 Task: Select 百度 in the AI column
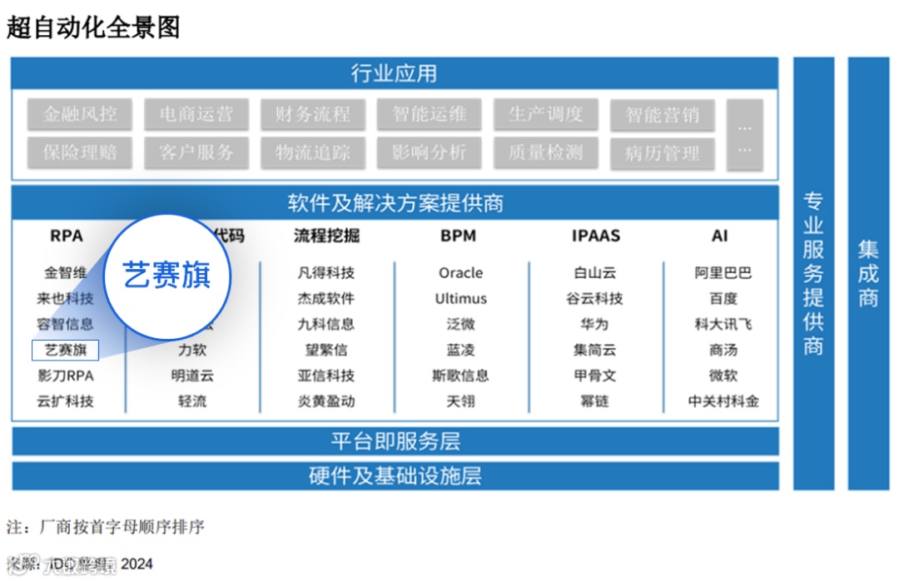pyautogui.click(x=723, y=299)
